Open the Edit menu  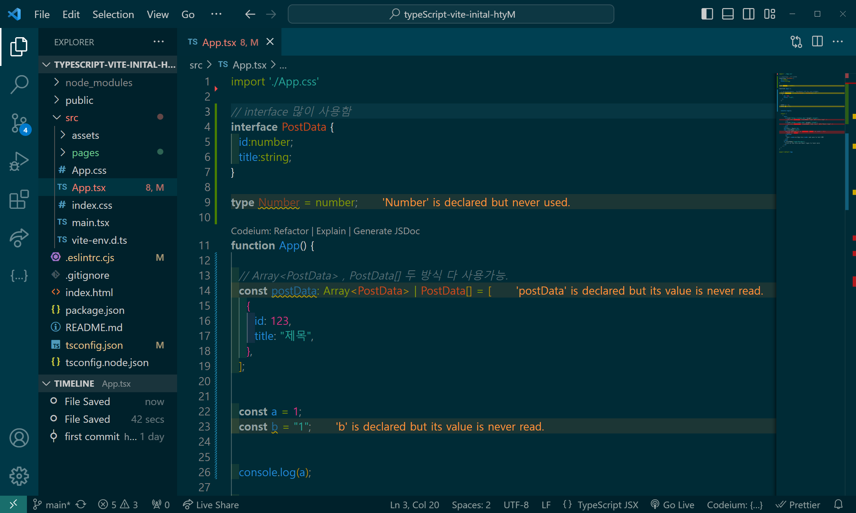coord(71,14)
